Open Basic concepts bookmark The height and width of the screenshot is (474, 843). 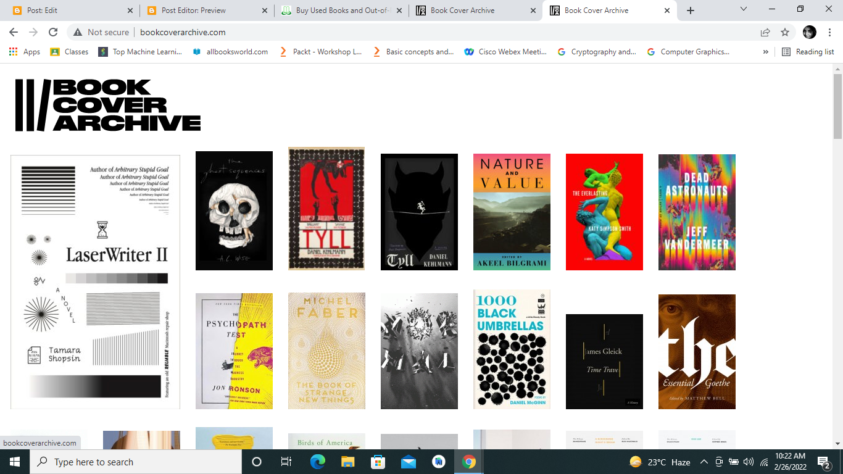click(x=413, y=52)
